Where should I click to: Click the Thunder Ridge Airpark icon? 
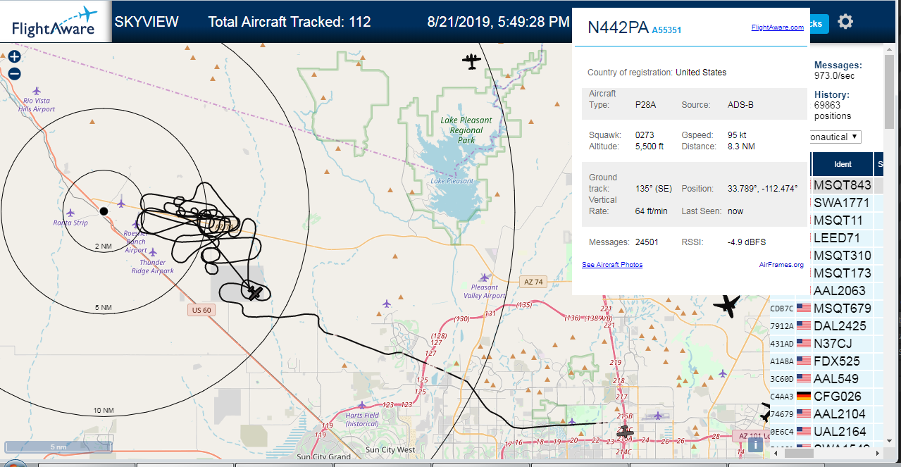[153, 252]
